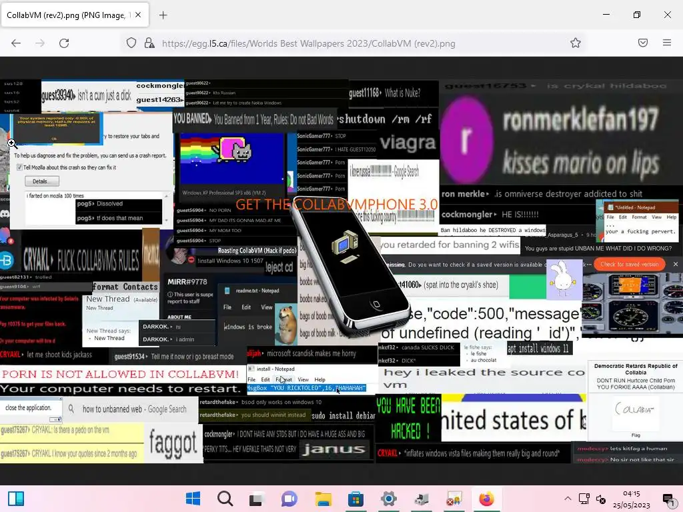This screenshot has height=512, width=683.
Task: Click the muted volume tray icon
Action: click(x=601, y=499)
